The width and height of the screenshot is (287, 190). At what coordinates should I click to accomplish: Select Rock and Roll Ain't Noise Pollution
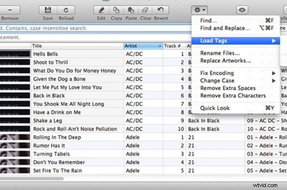[x=75, y=129]
